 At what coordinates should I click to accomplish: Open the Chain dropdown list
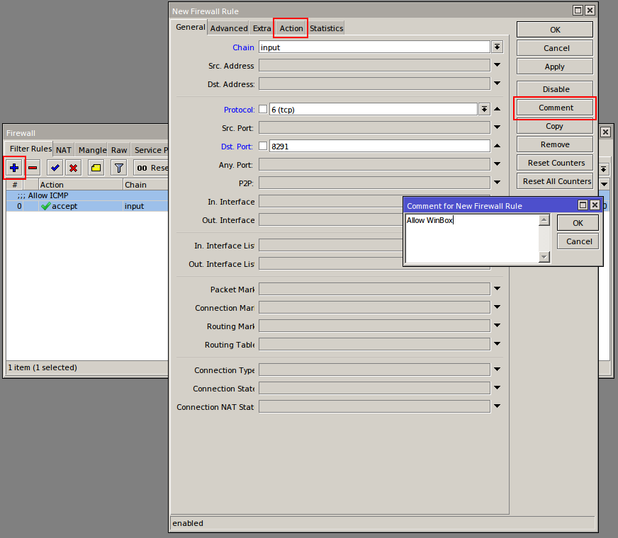coord(497,47)
